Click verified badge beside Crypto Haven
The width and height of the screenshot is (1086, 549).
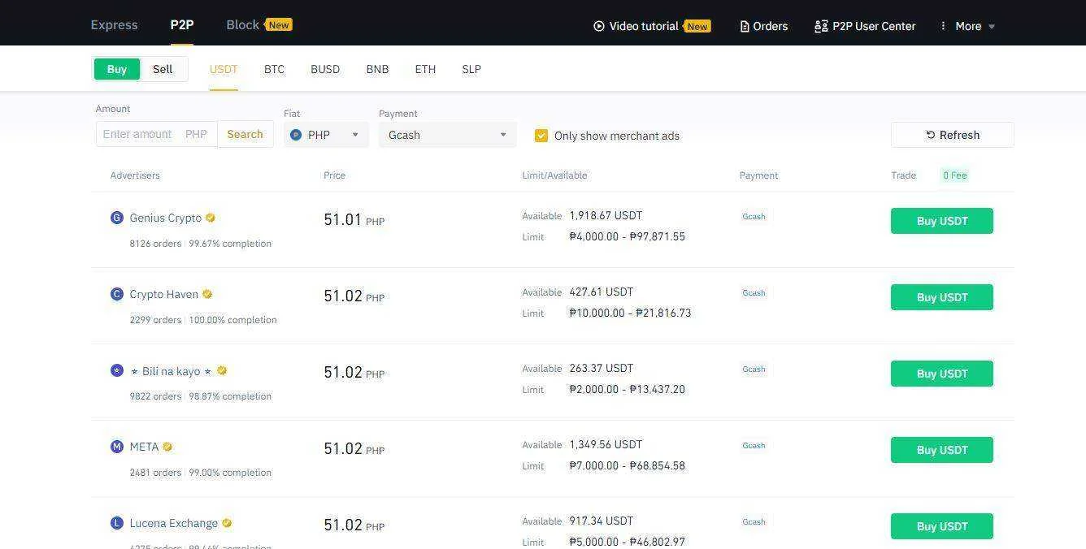[207, 294]
